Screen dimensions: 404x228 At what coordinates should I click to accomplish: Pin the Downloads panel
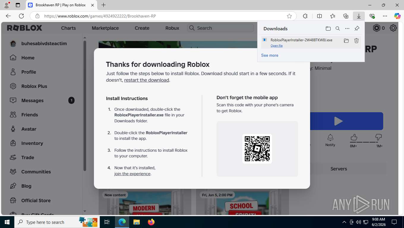tap(357, 28)
